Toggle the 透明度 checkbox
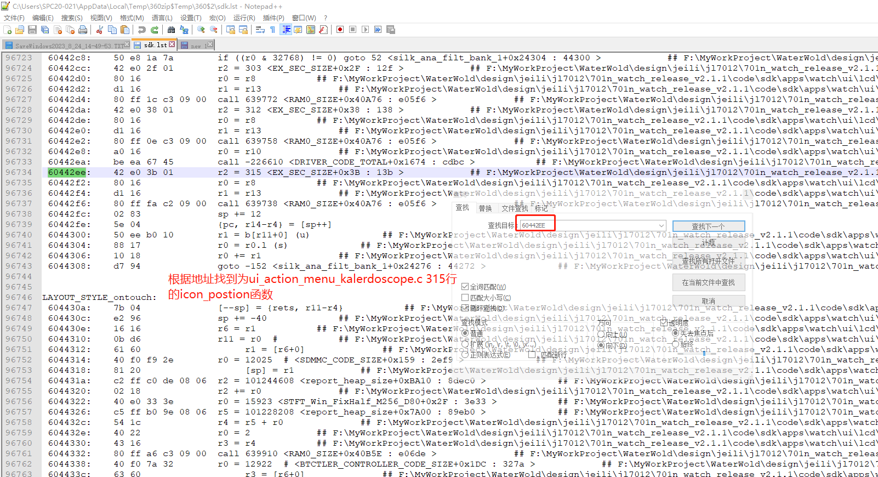Image resolution: width=878 pixels, height=477 pixels. (664, 323)
